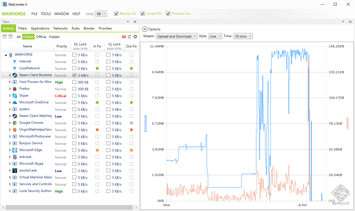The width and height of the screenshot is (355, 211).
Task: Collapse the WARHORSE tree node
Action: coord(6,55)
